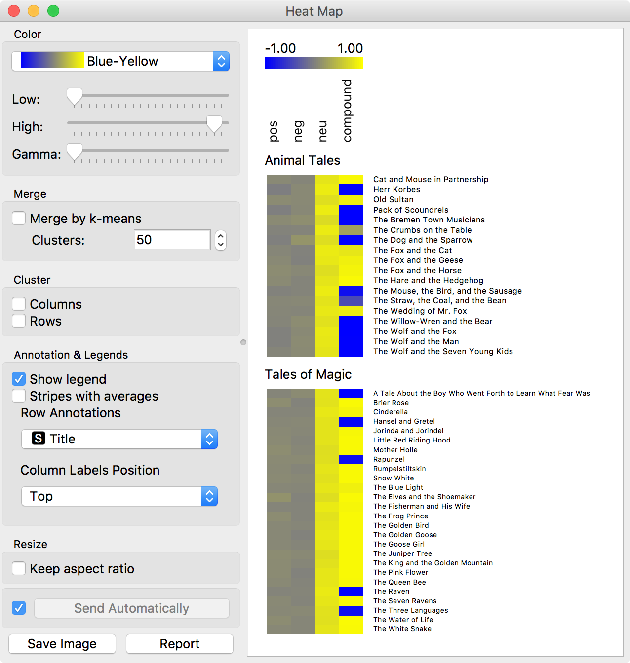Click the Herr Korbes compound cell

click(x=351, y=189)
